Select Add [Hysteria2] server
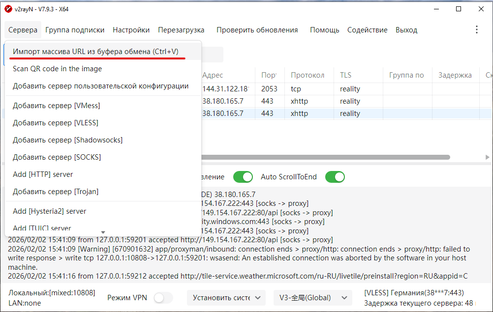 pos(103,211)
